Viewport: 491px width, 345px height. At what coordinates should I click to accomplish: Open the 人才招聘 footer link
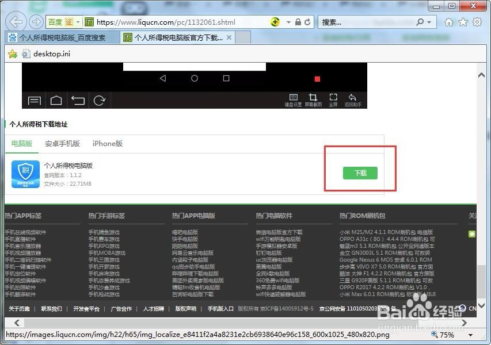click(154, 309)
